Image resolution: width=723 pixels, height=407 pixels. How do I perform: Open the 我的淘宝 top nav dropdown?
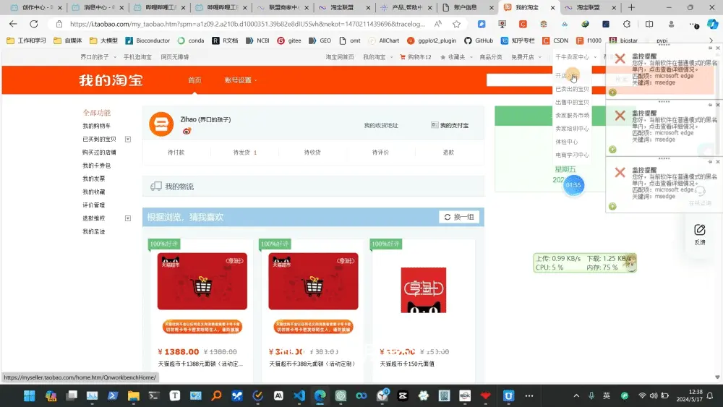point(377,57)
